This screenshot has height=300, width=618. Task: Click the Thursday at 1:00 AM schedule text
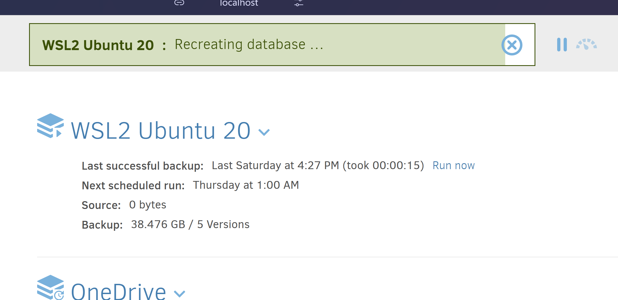coord(246,185)
